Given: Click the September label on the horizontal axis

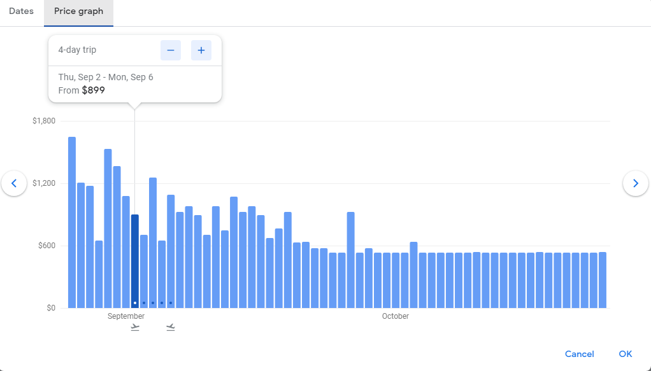Looking at the screenshot, I should pos(125,316).
